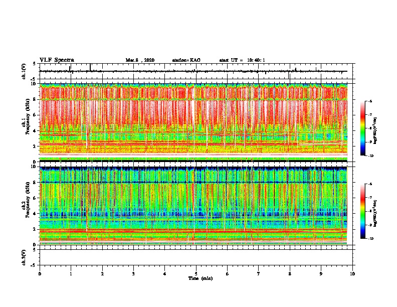This screenshot has height=307, width=397.
Task: Select the date text "Mar.8, 2020"
Action: pos(140,60)
